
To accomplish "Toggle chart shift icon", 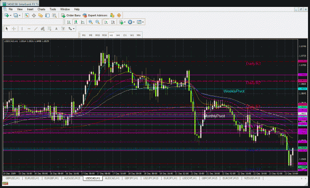I will [113, 22].
